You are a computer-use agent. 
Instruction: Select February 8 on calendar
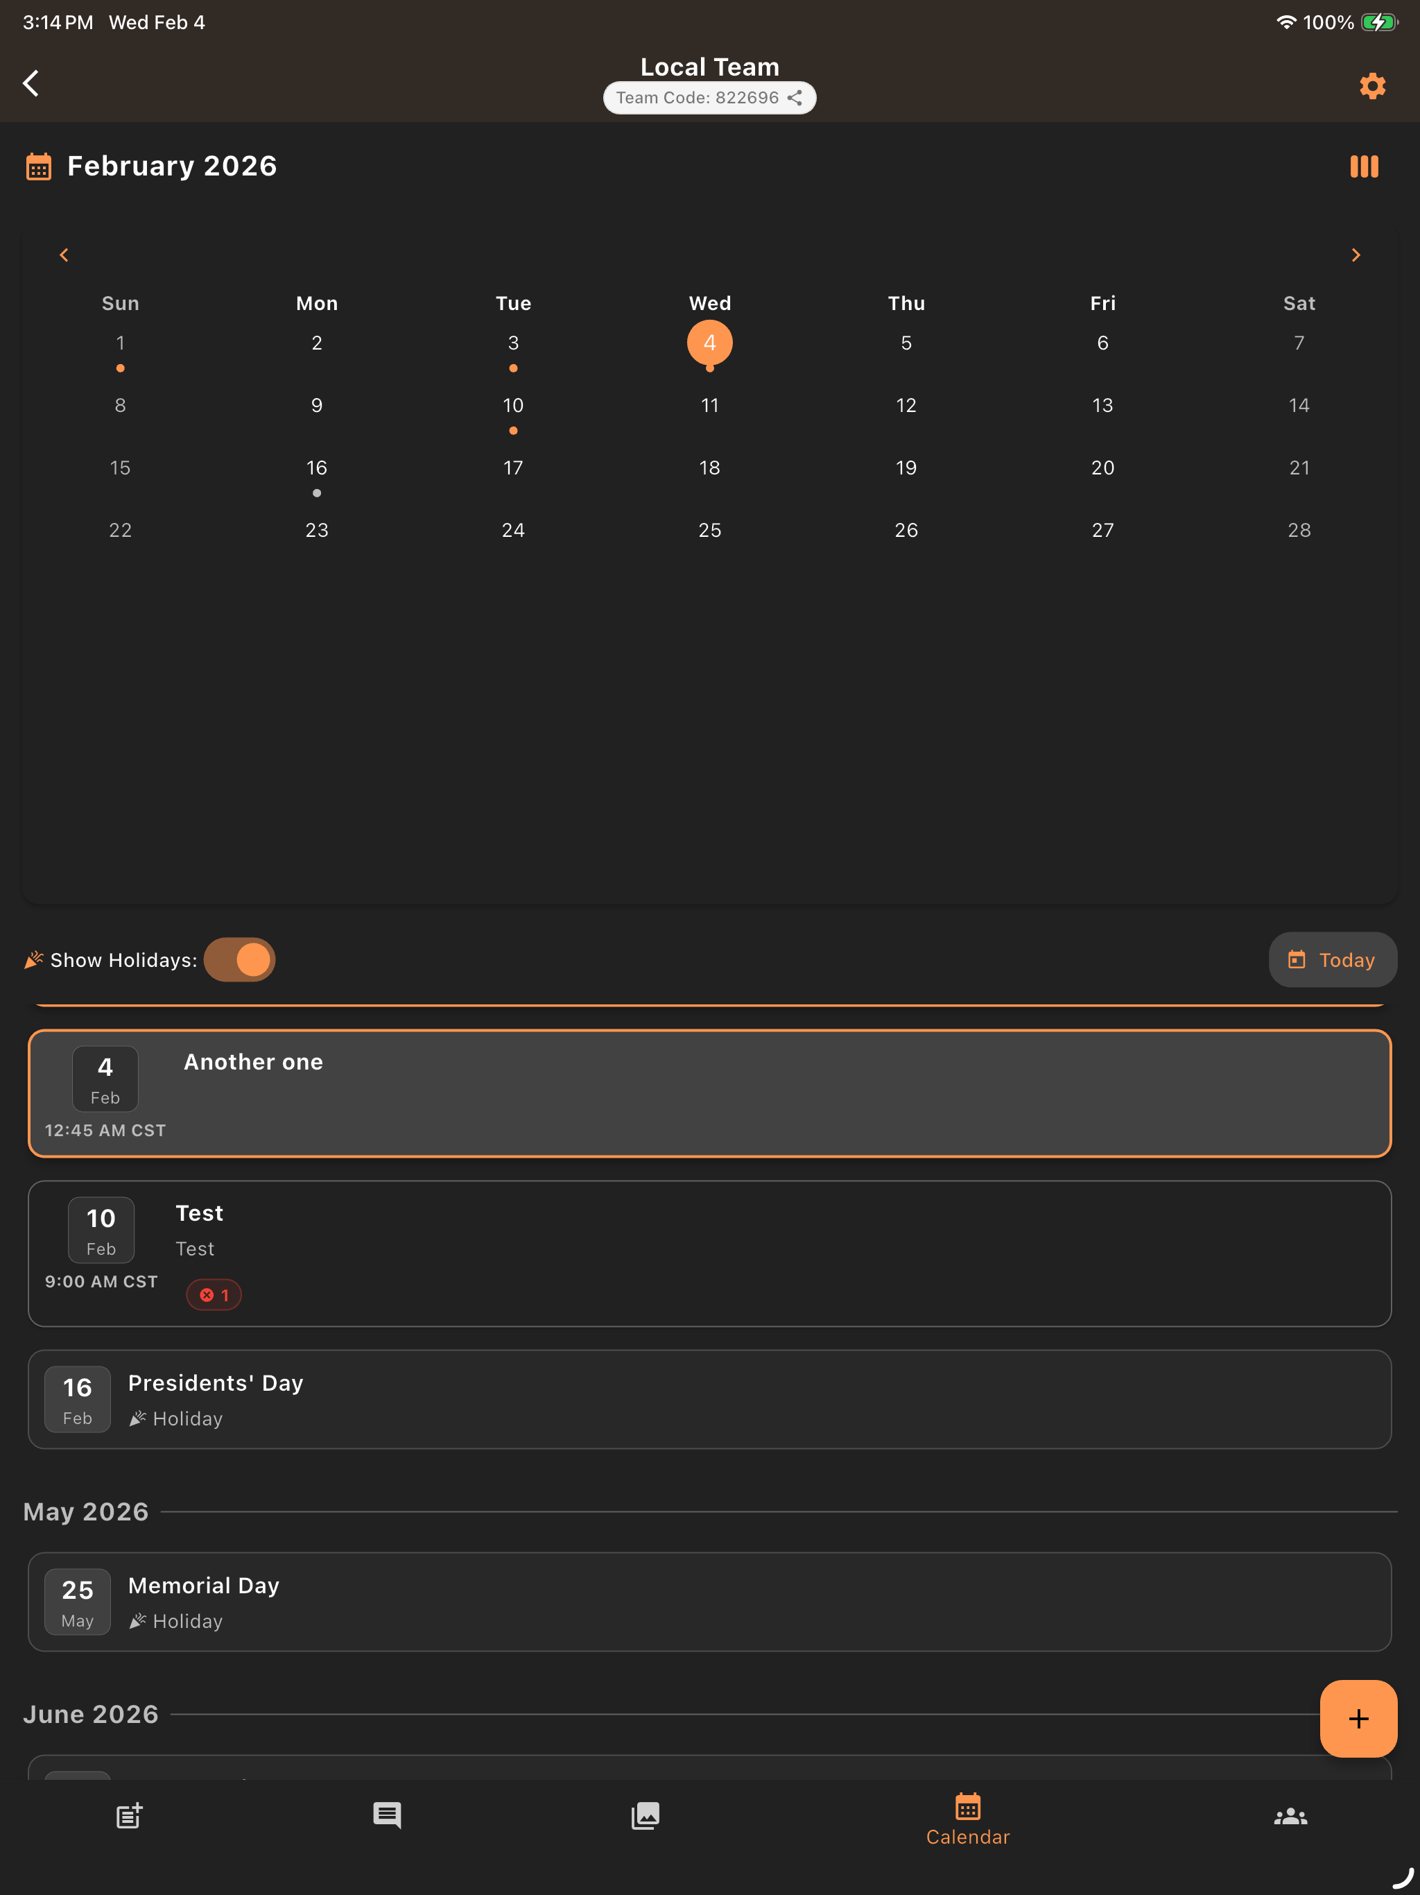click(121, 405)
